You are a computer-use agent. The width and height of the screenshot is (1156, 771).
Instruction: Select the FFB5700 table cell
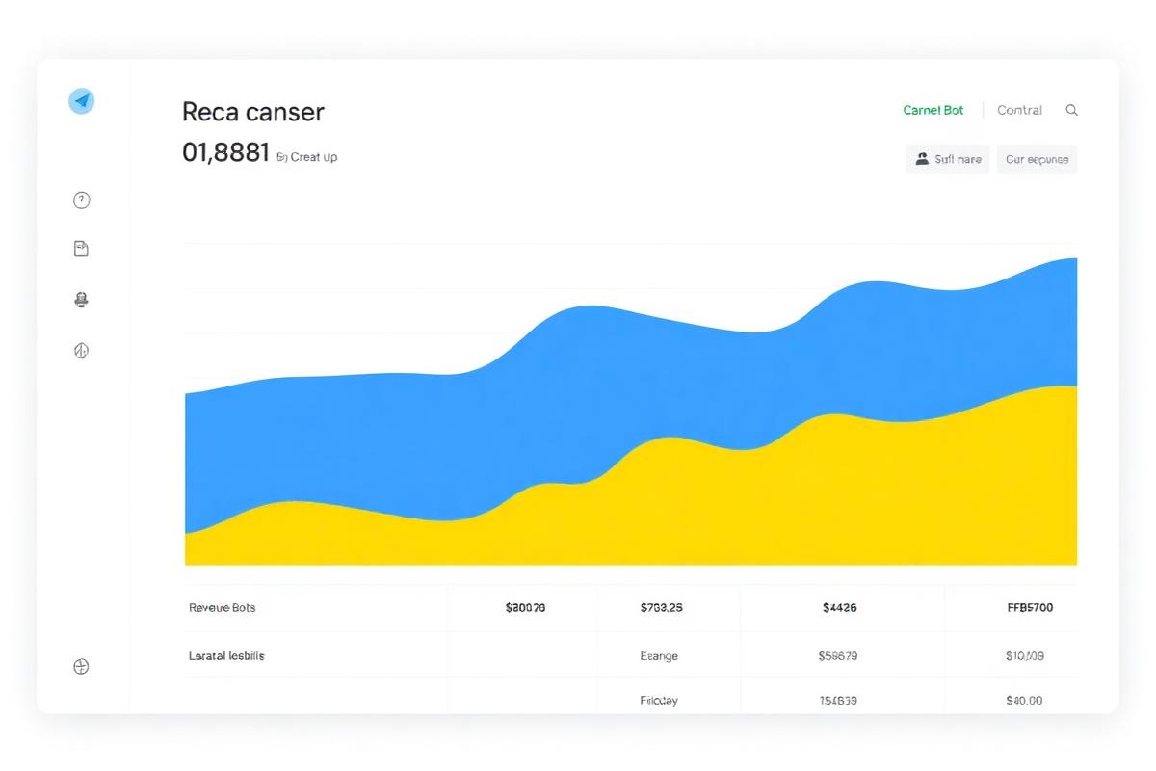(1030, 608)
